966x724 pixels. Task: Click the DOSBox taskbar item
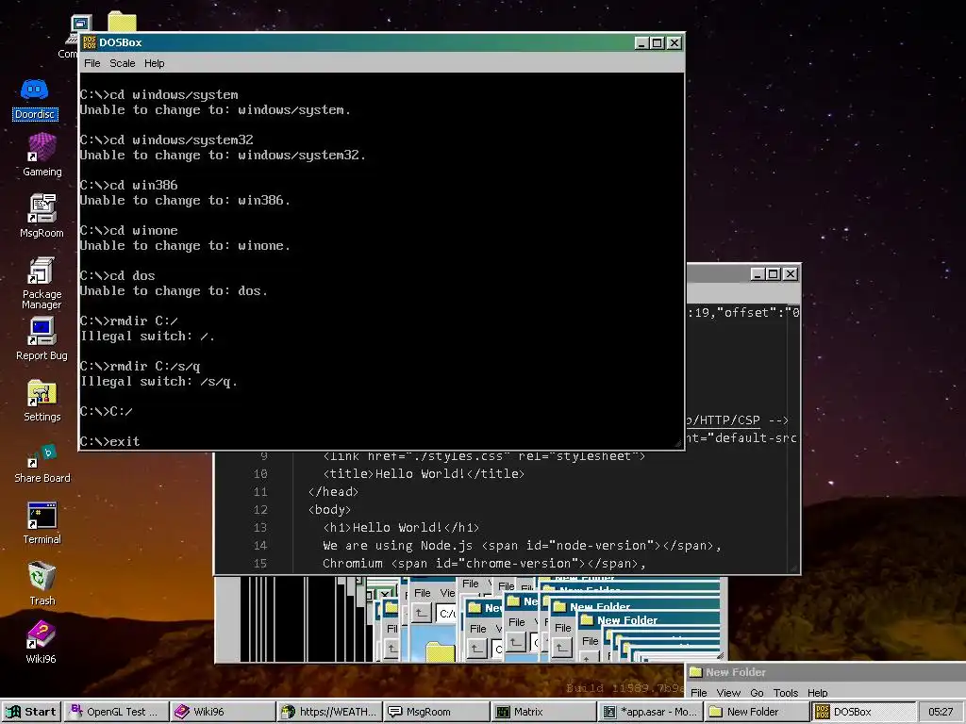click(862, 712)
